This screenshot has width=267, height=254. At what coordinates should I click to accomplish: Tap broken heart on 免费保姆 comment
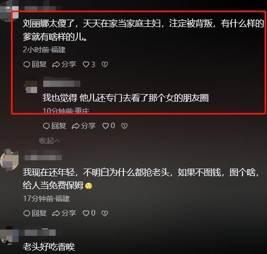click(x=105, y=213)
